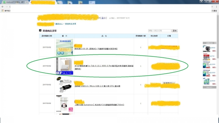This screenshot has width=219, height=123.
Task: Open the $14400 tablet thumbnail in the side panel
Action: [x=207, y=81]
